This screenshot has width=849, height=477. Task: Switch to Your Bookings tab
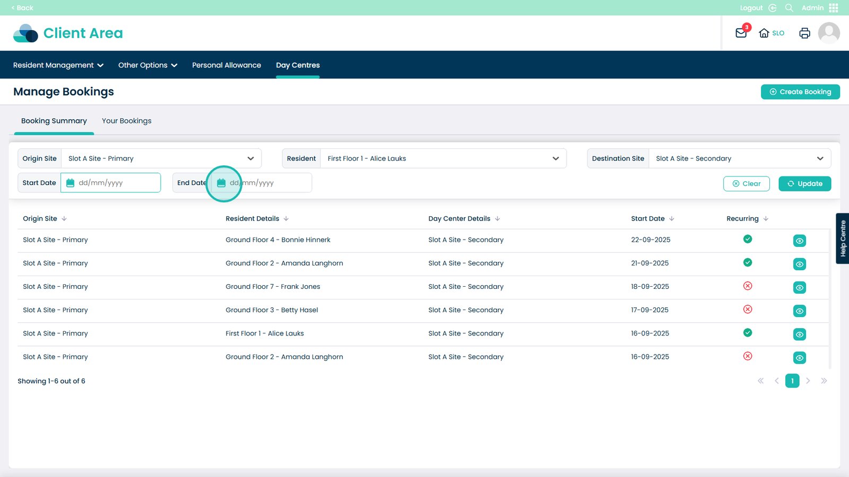(126, 121)
